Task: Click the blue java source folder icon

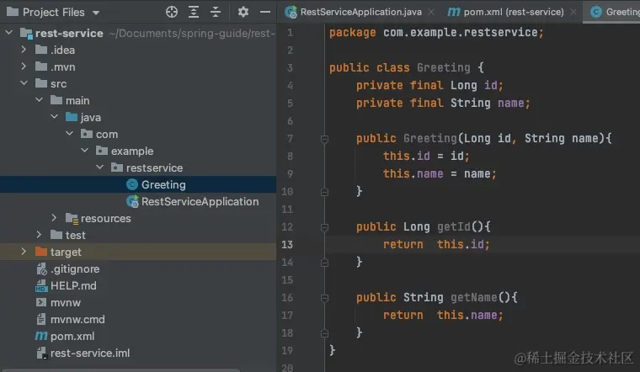Action: click(x=72, y=117)
